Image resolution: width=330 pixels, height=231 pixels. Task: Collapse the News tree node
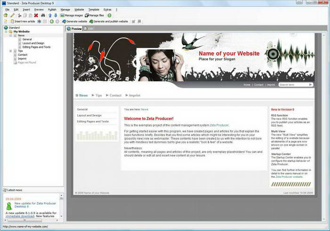point(10,35)
